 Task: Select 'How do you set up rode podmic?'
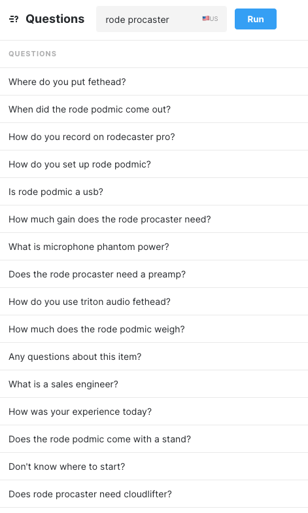154,164
